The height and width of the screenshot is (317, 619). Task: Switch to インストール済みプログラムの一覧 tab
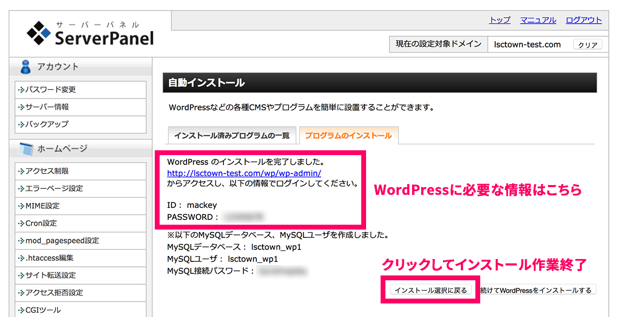[x=232, y=136]
